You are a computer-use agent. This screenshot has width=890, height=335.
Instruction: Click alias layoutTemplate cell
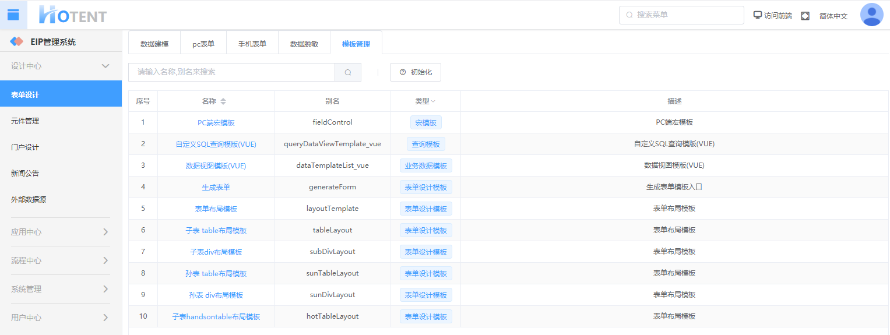click(333, 209)
